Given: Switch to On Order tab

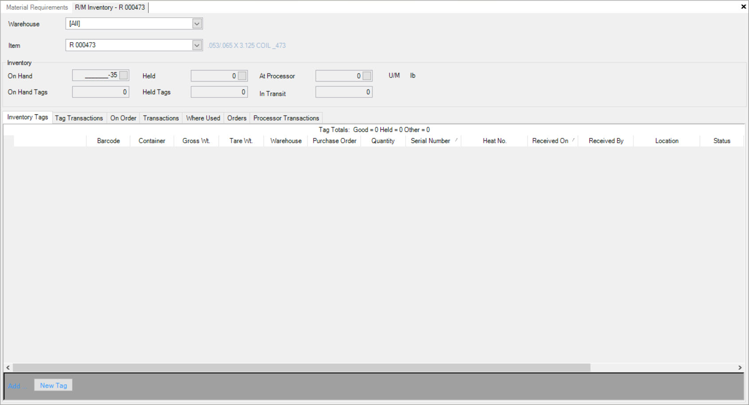Looking at the screenshot, I should [x=123, y=118].
